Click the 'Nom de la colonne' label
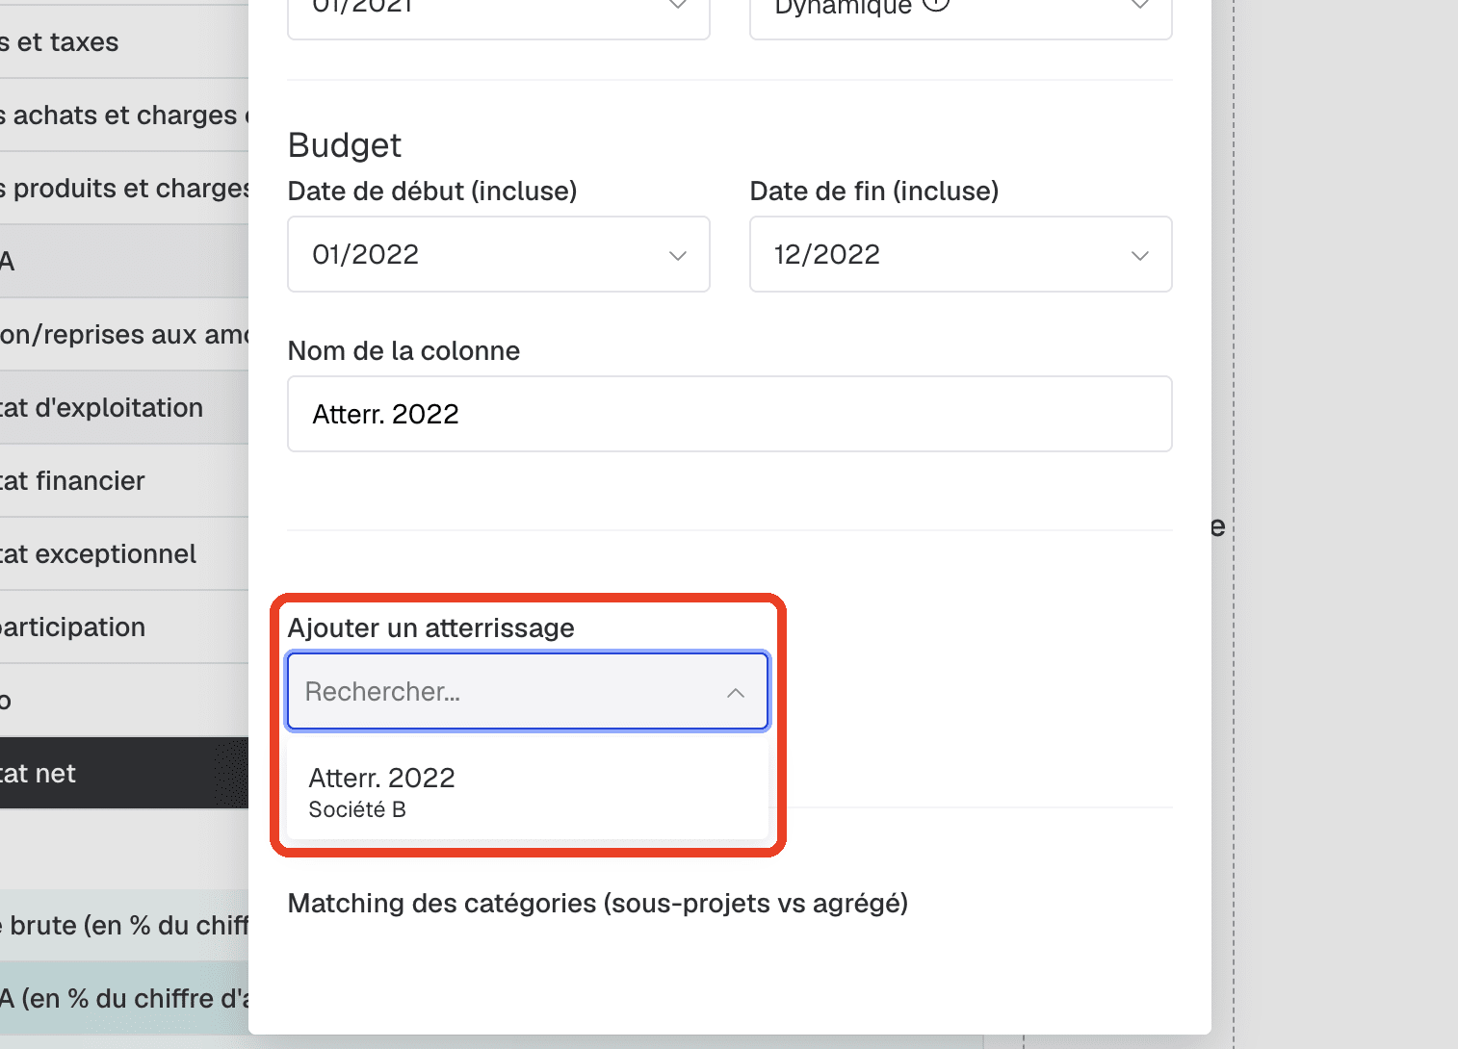 click(x=404, y=351)
